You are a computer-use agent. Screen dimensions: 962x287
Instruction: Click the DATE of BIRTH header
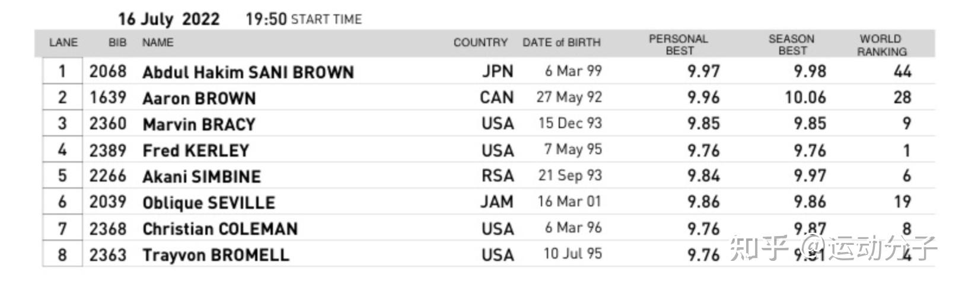click(561, 43)
